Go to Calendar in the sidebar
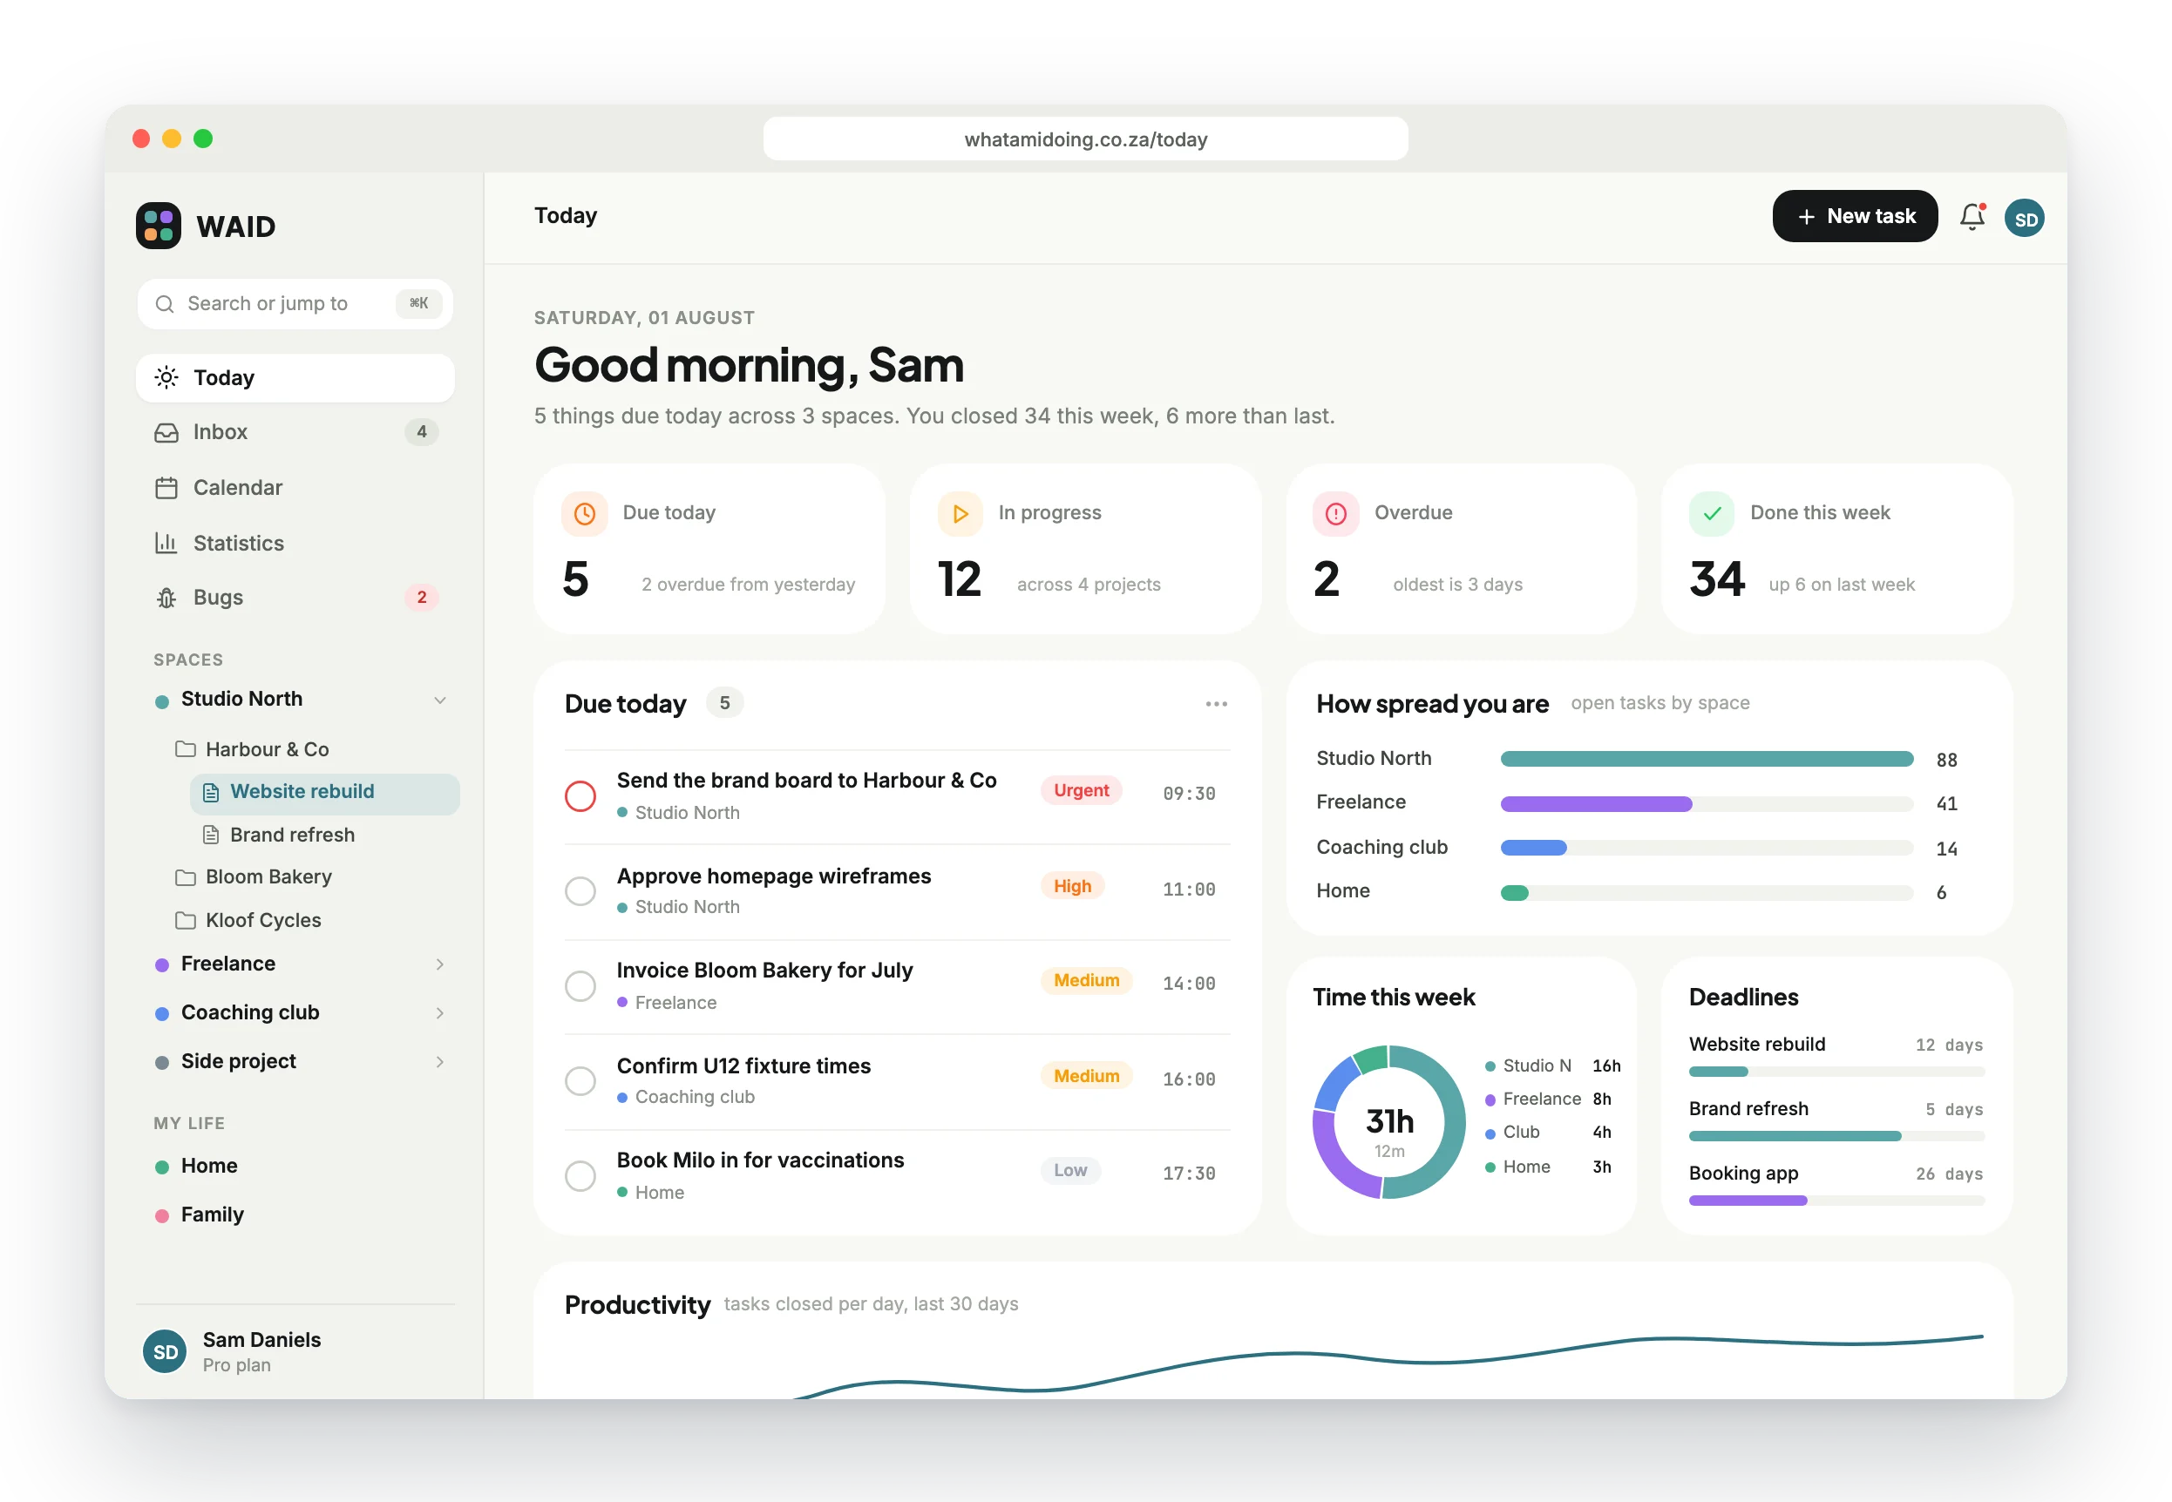This screenshot has width=2172, height=1502. coord(295,489)
